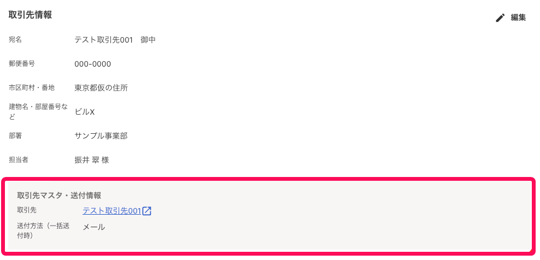540x260 pixels.
Task: Select the ビルX building value
Action: (85, 112)
